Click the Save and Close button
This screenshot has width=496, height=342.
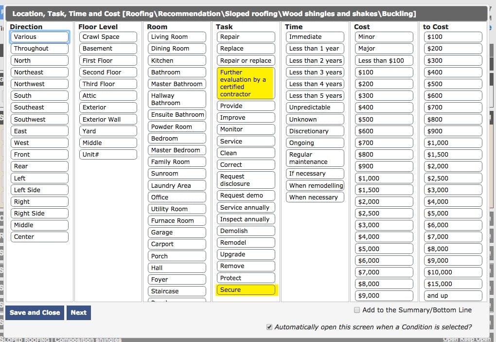(x=35, y=313)
